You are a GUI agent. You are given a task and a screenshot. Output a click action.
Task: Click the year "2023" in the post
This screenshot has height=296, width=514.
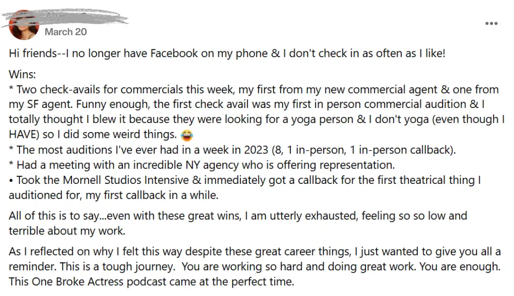pyautogui.click(x=256, y=150)
